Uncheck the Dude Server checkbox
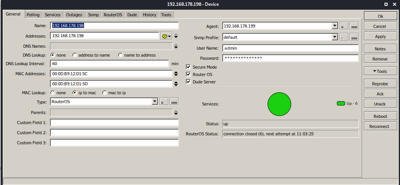 coord(189,82)
